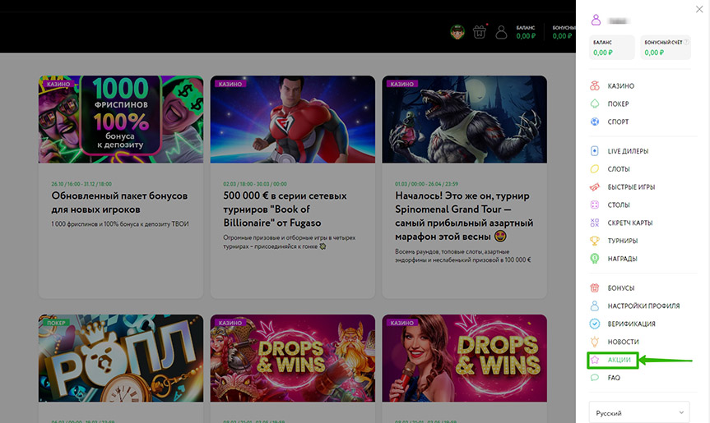710x423 pixels.
Task: Open Spinomenal Grand Tour werewolf banner
Action: (x=464, y=120)
